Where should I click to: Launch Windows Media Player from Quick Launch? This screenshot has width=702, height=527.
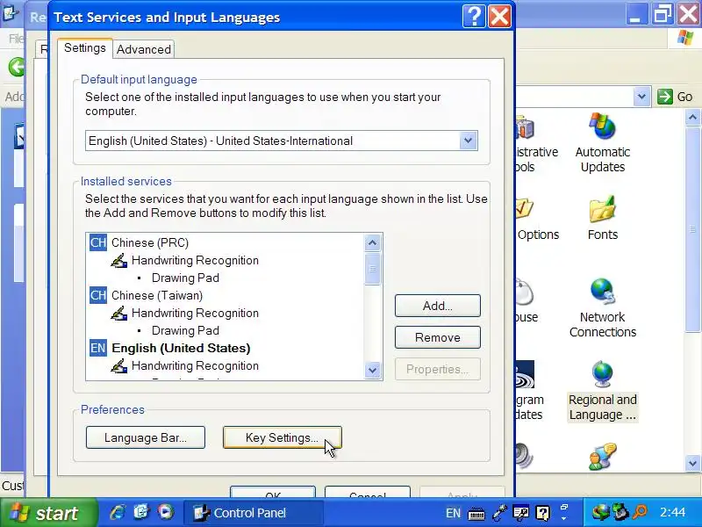(165, 512)
